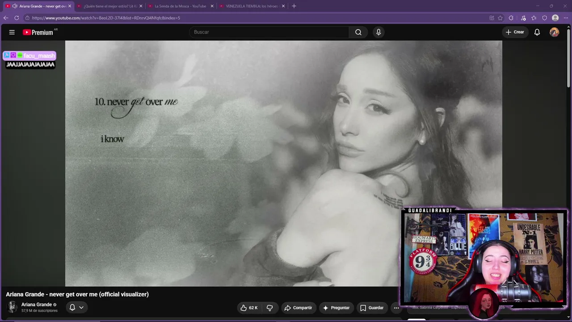Switch to the 'La Senda de la Mosca' tab
Image resolution: width=572 pixels, height=322 pixels.
point(181,6)
